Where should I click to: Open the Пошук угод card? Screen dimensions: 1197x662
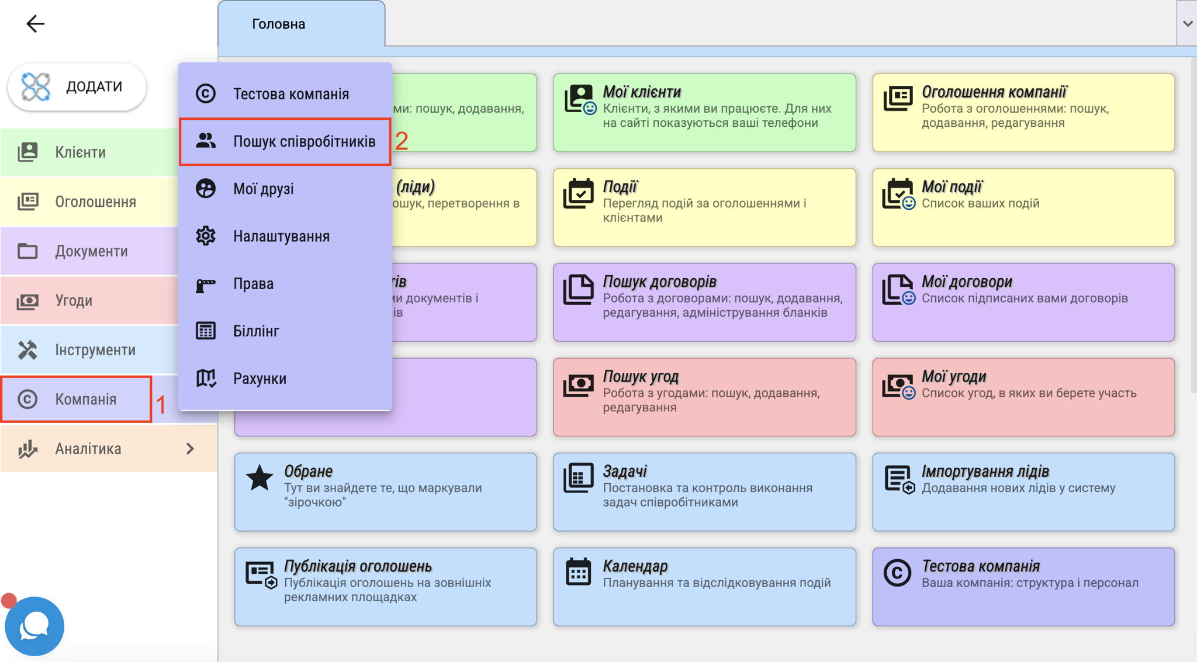[704, 397]
